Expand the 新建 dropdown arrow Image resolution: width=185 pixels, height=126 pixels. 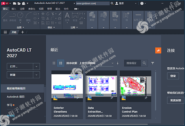(36, 75)
